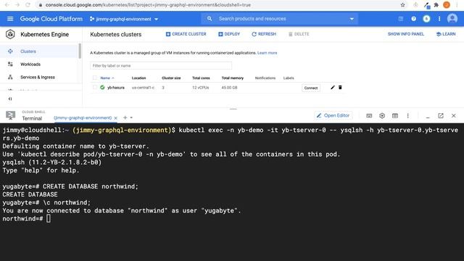
Task: Follow the Learn more link
Action: pyautogui.click(x=268, y=53)
